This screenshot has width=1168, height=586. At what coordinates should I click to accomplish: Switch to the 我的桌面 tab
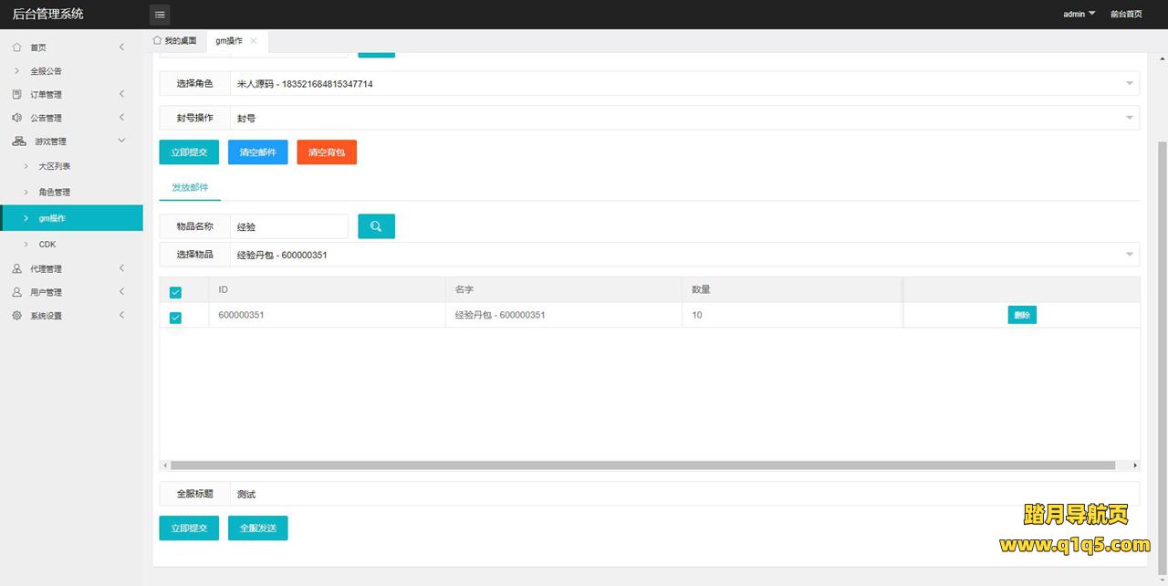click(174, 41)
